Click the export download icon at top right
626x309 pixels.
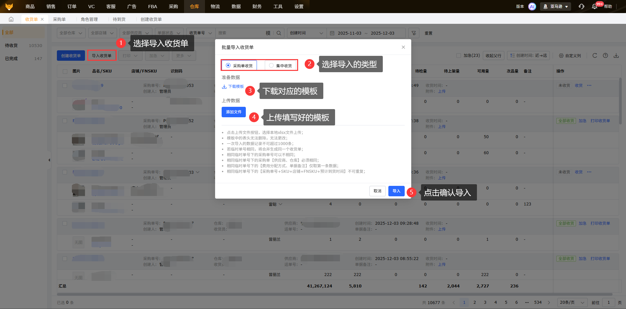(616, 56)
